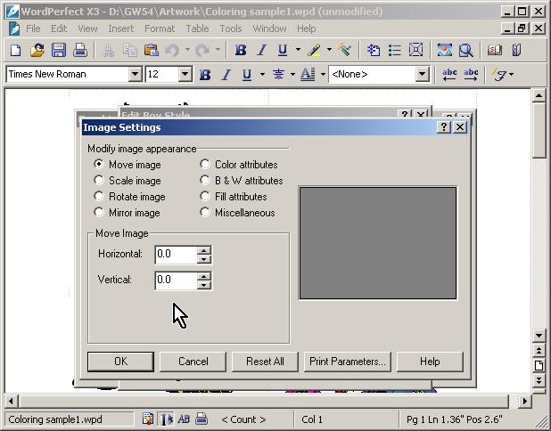Click the Horizontal value input field
551x431 pixels.
(x=176, y=255)
